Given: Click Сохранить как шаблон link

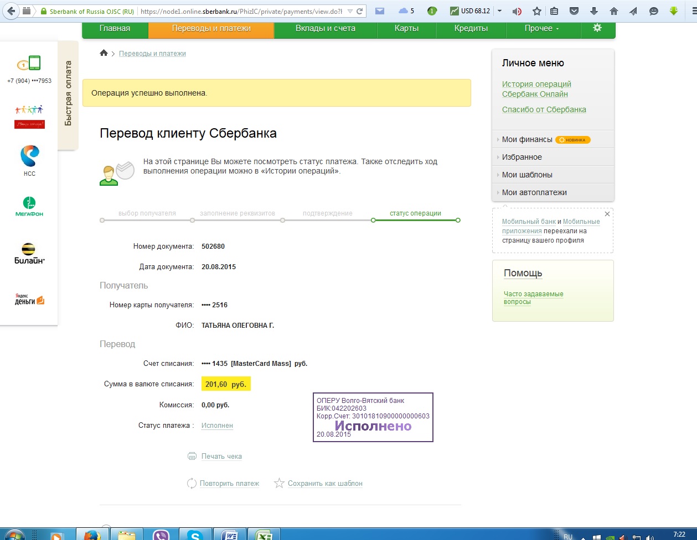Looking at the screenshot, I should [324, 484].
